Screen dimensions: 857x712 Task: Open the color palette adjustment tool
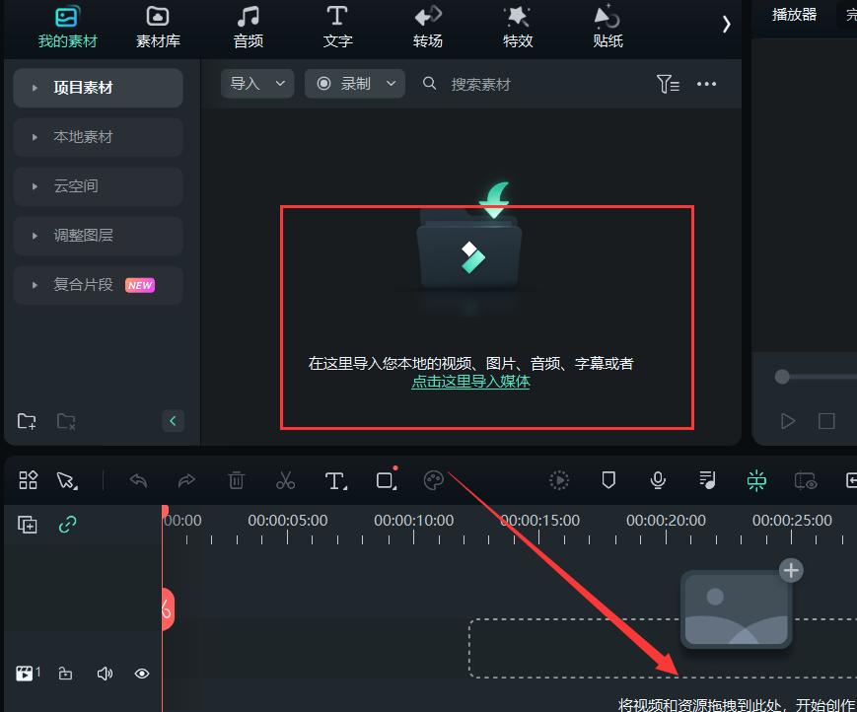[435, 480]
